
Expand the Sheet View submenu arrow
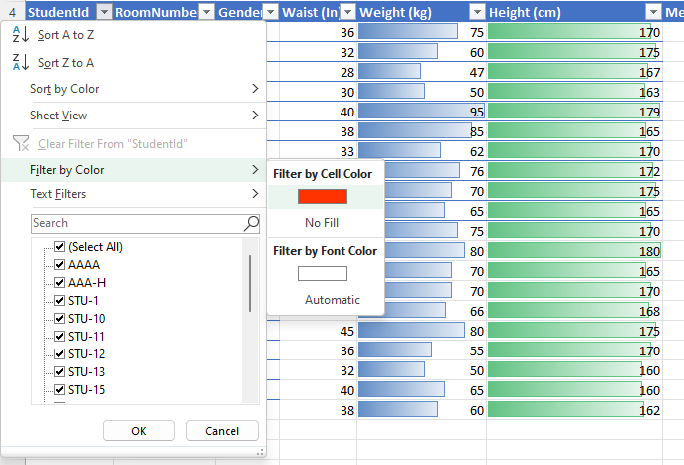point(255,116)
